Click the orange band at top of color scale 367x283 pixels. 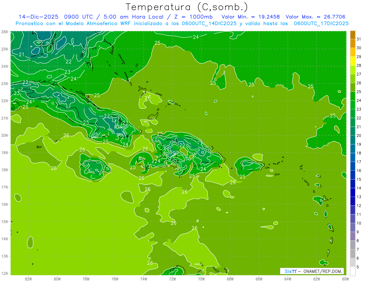[353, 35]
